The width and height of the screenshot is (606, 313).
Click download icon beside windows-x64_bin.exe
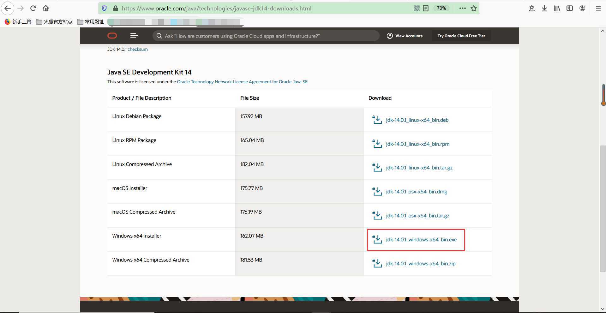377,239
